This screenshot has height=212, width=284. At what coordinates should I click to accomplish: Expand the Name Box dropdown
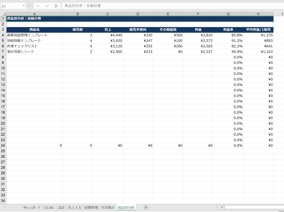pos(24,6)
